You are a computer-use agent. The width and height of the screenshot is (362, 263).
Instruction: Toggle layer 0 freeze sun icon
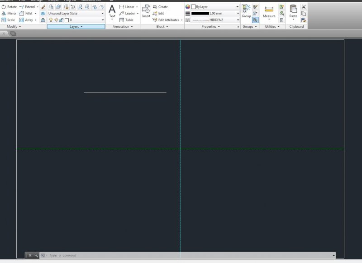[56, 20]
